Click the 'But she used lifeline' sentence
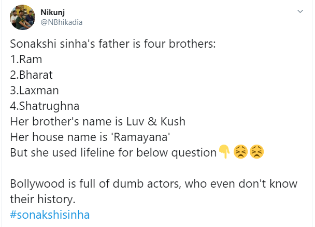Viewport: 315px width, 227px height. [113, 152]
